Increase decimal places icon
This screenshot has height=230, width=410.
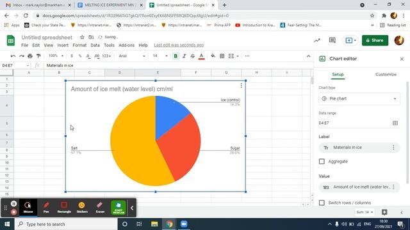coord(97,56)
